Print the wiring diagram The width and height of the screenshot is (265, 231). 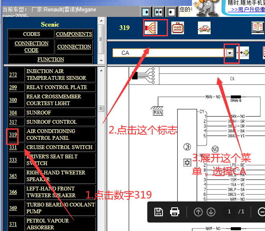point(175,212)
